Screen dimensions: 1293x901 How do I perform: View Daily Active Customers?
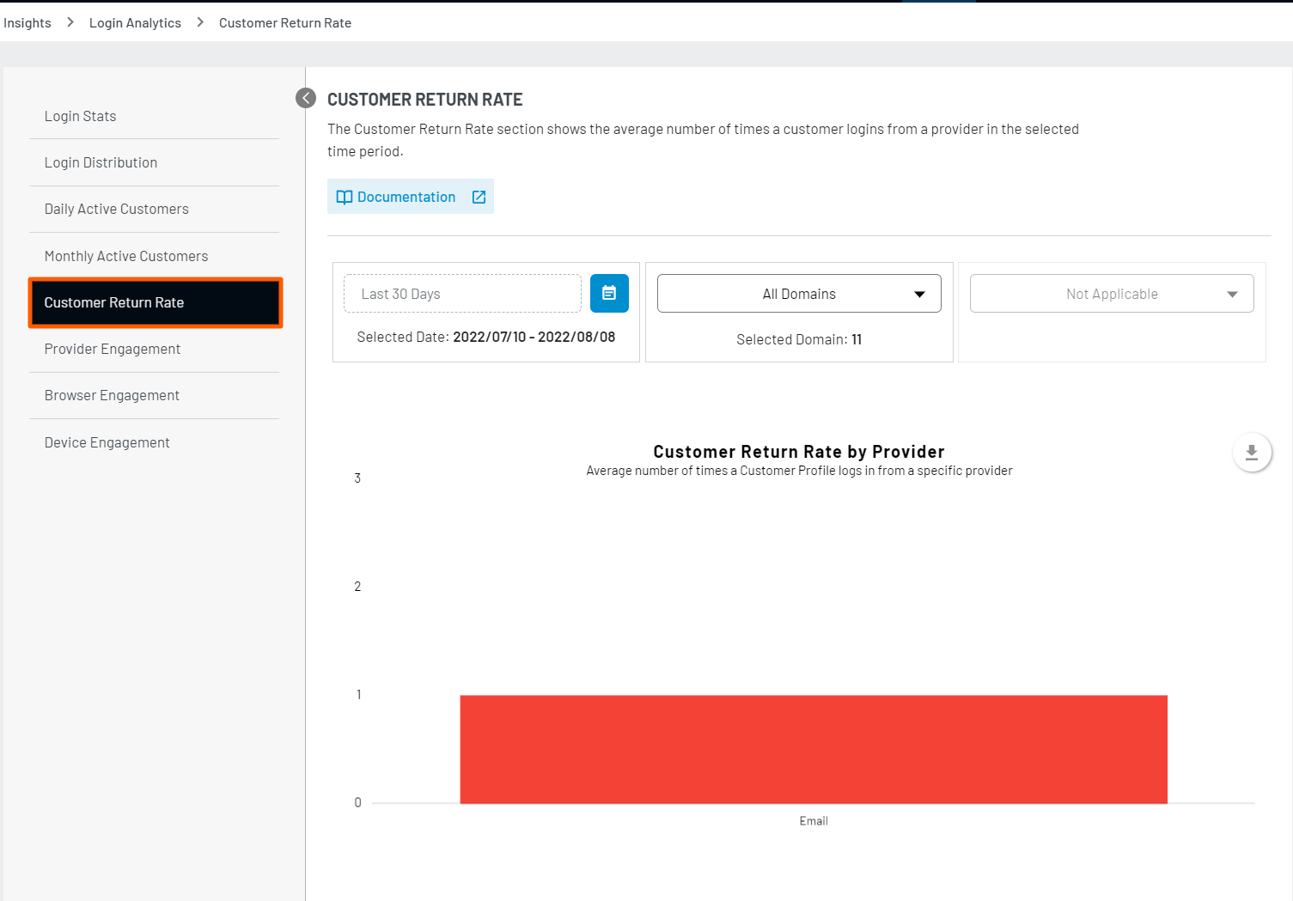116,209
